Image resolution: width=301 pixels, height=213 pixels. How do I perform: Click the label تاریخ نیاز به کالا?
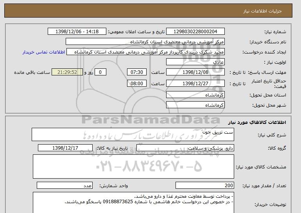[112, 148]
